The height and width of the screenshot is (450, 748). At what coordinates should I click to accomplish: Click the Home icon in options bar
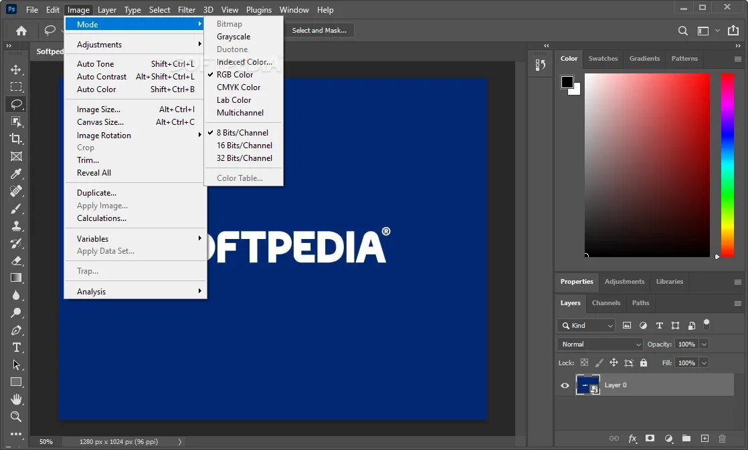pyautogui.click(x=21, y=31)
